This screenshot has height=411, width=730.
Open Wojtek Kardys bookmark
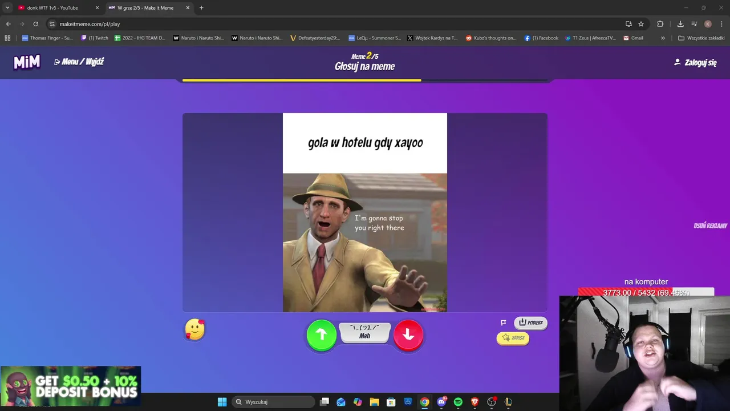click(x=432, y=38)
